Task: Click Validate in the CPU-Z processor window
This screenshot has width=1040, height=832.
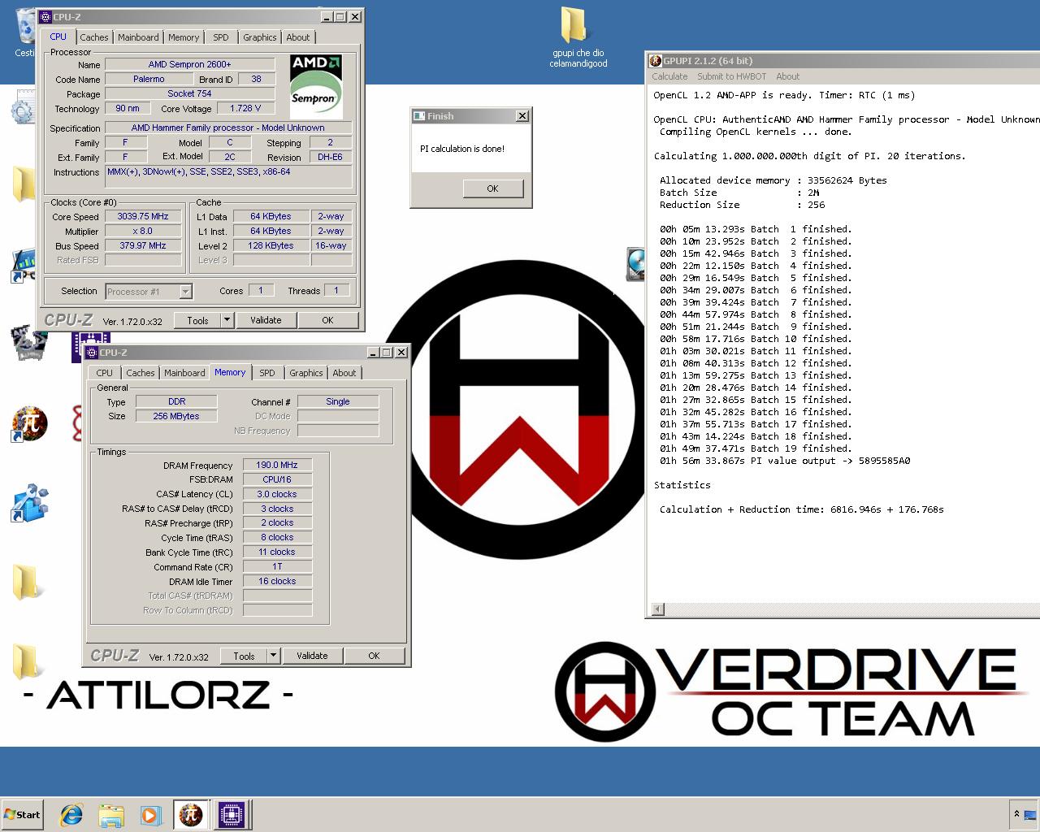Action: tap(266, 320)
